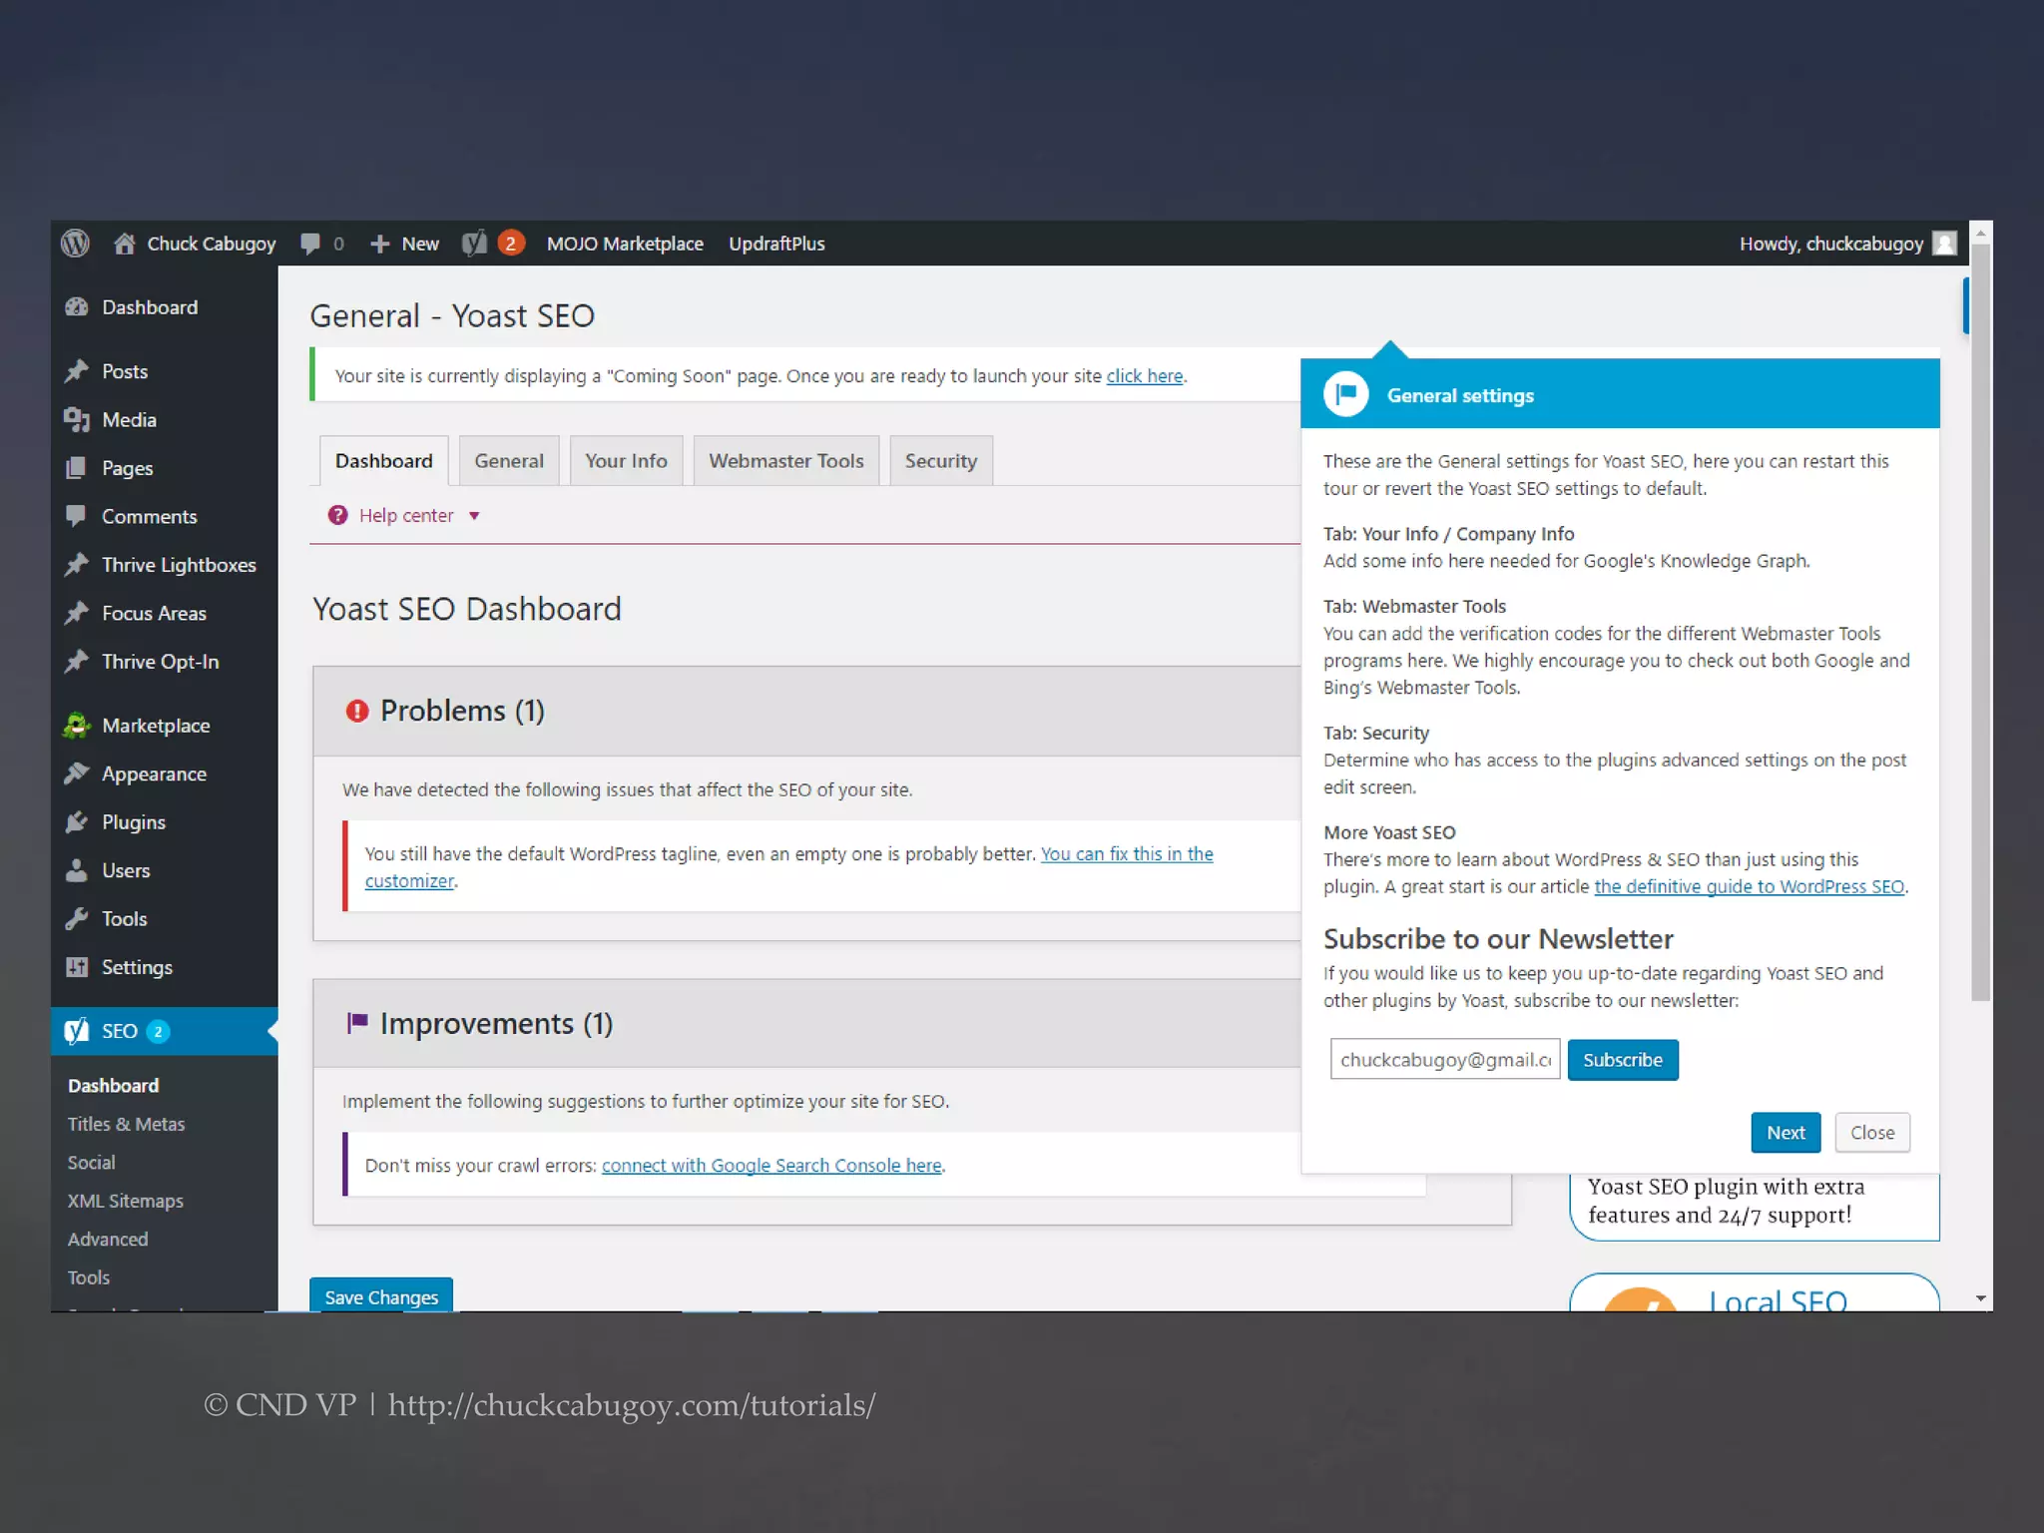Viewport: 2044px width, 1533px height.
Task: Close the General settings tour popup
Action: 1872,1133
